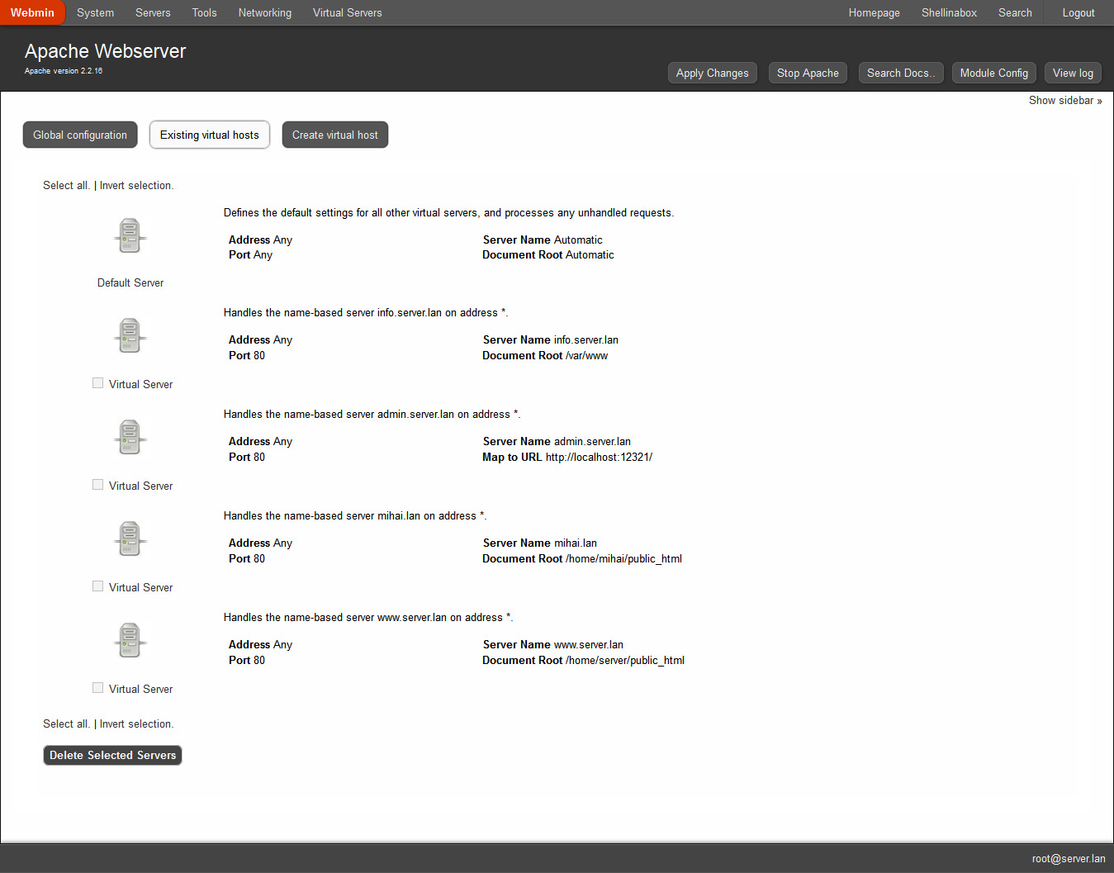The image size is (1114, 873).
Task: Open the Servers menu
Action: (153, 13)
